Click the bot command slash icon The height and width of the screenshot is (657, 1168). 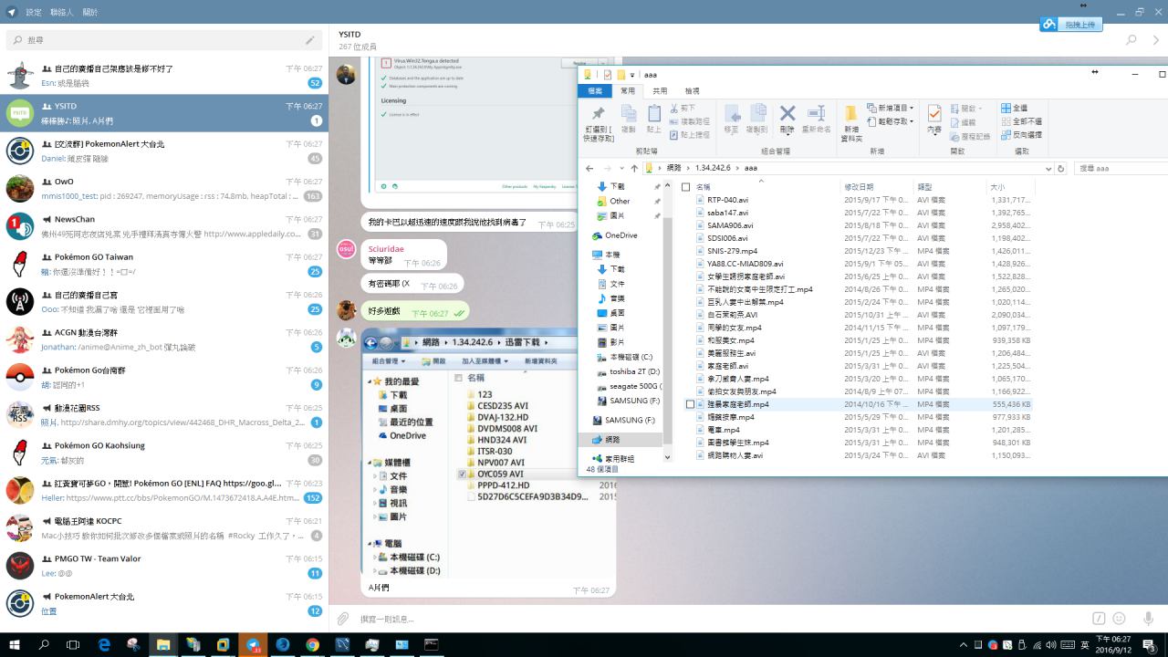click(x=1099, y=619)
